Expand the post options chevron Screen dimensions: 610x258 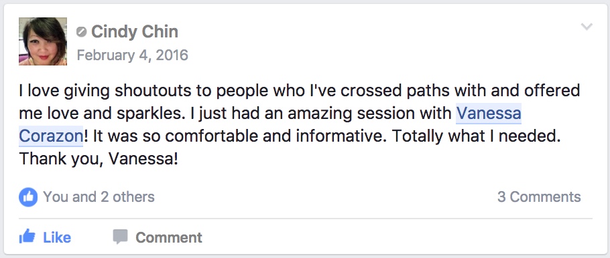click(x=587, y=27)
